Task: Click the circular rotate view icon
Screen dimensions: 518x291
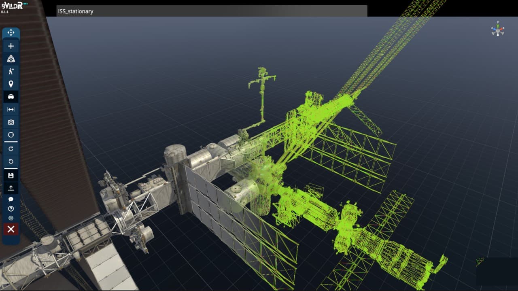Action: coord(11,135)
